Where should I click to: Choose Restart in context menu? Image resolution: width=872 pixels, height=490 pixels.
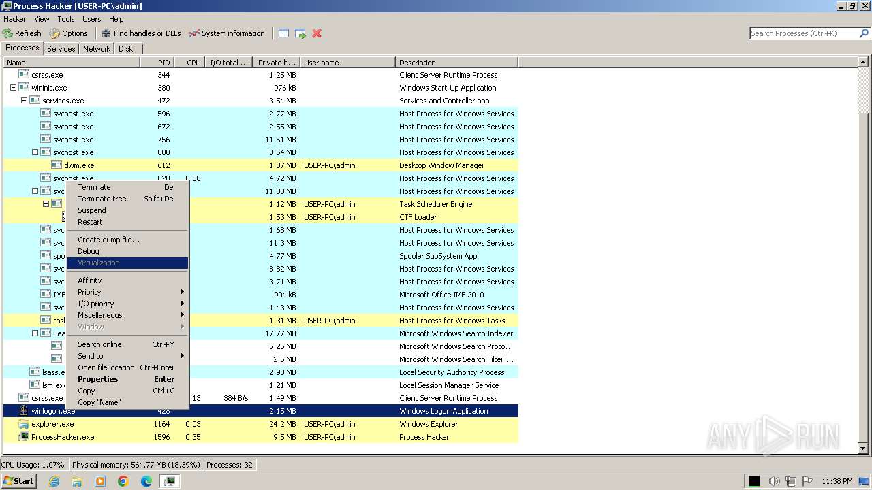[x=127, y=222]
